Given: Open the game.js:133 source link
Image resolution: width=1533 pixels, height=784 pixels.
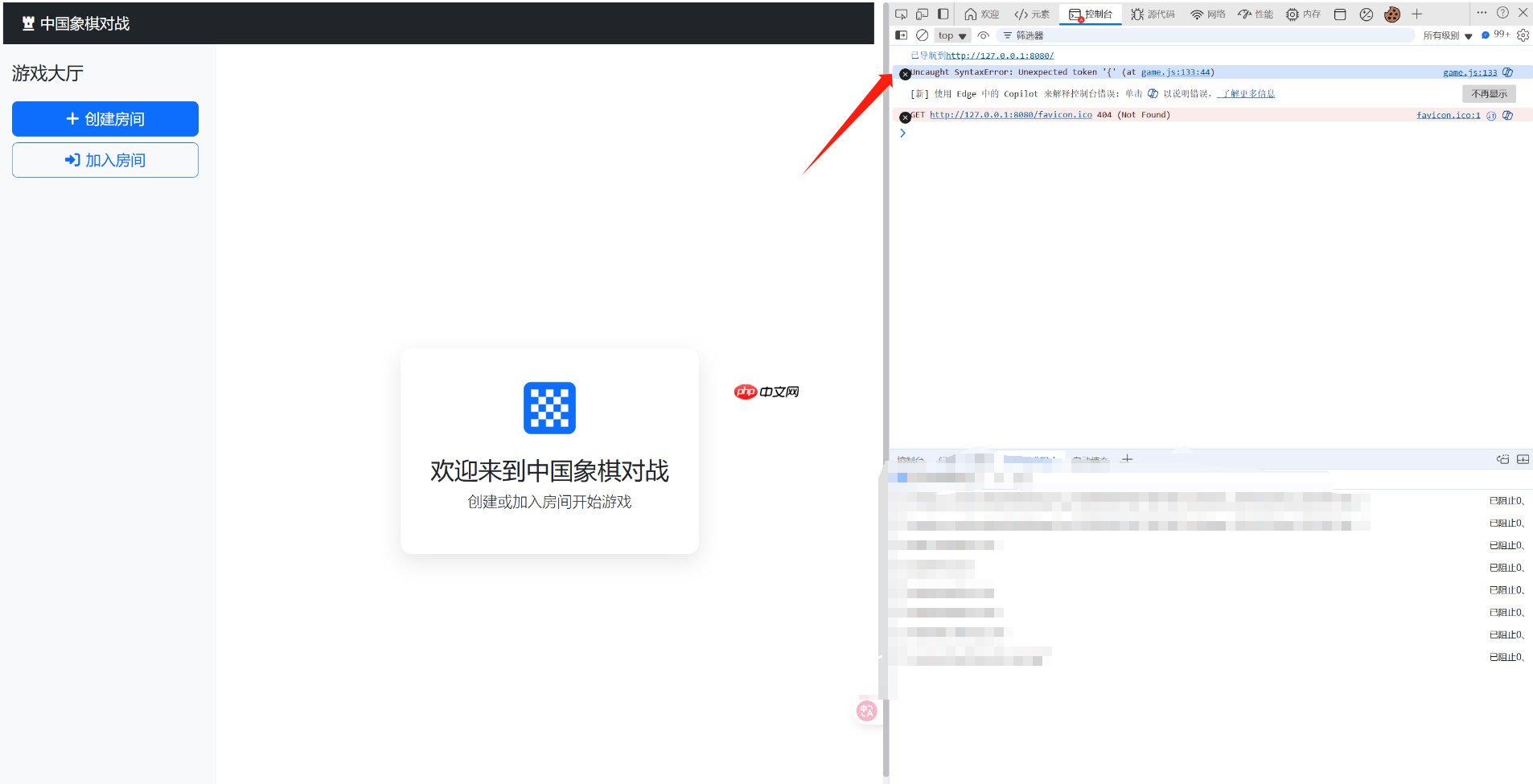Looking at the screenshot, I should pos(1471,72).
